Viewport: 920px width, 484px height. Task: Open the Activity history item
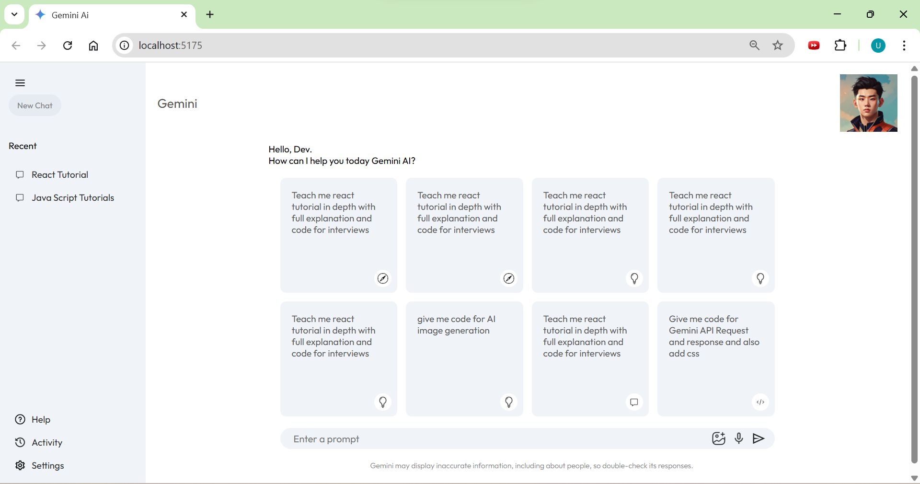(x=46, y=442)
